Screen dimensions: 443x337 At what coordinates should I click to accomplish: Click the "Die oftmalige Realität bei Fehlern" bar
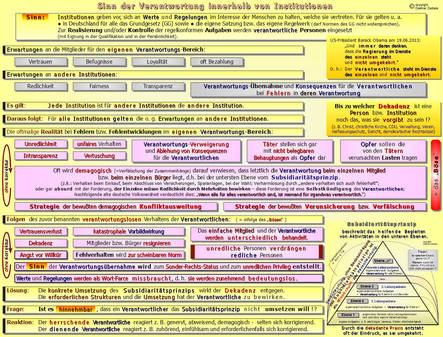[x=153, y=132]
